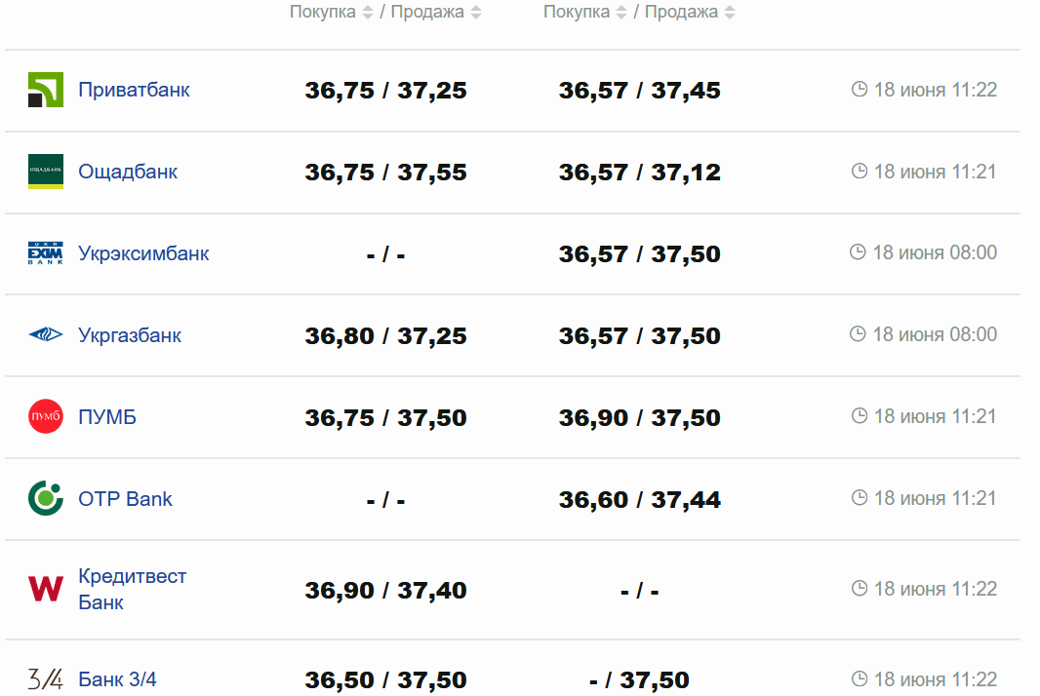Click the blue Укргазбанк logo
Image resolution: width=1040 pixels, height=696 pixels.
[46, 335]
